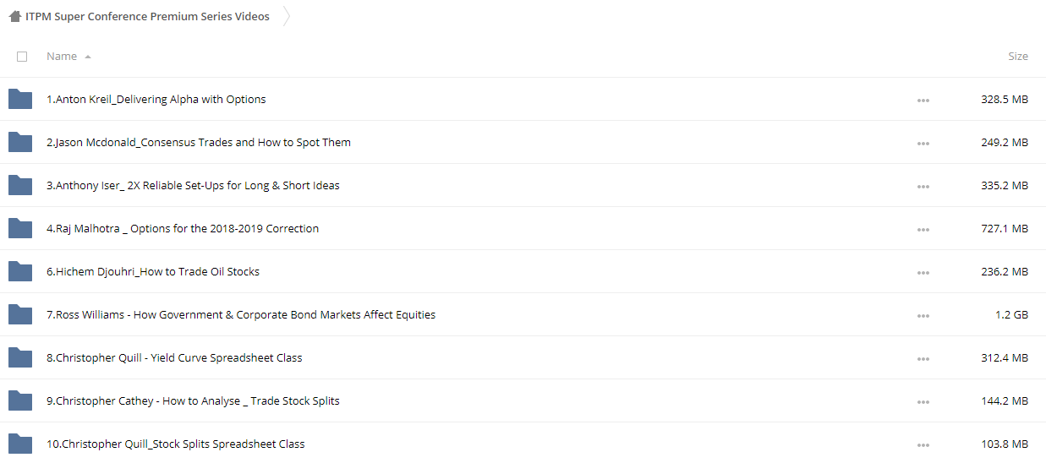This screenshot has height=463, width=1046.
Task: Click the breadcrumb chevron separator
Action: (x=288, y=16)
